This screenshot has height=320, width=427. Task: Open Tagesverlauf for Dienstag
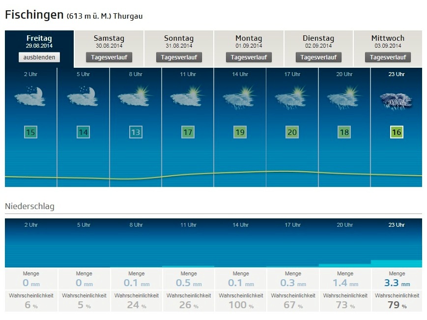point(318,57)
